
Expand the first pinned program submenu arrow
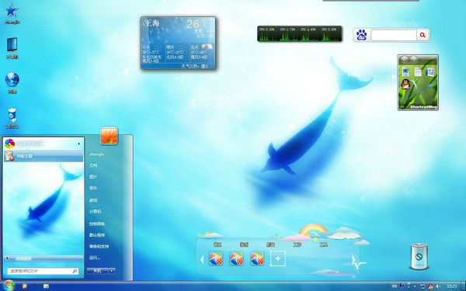(x=78, y=144)
